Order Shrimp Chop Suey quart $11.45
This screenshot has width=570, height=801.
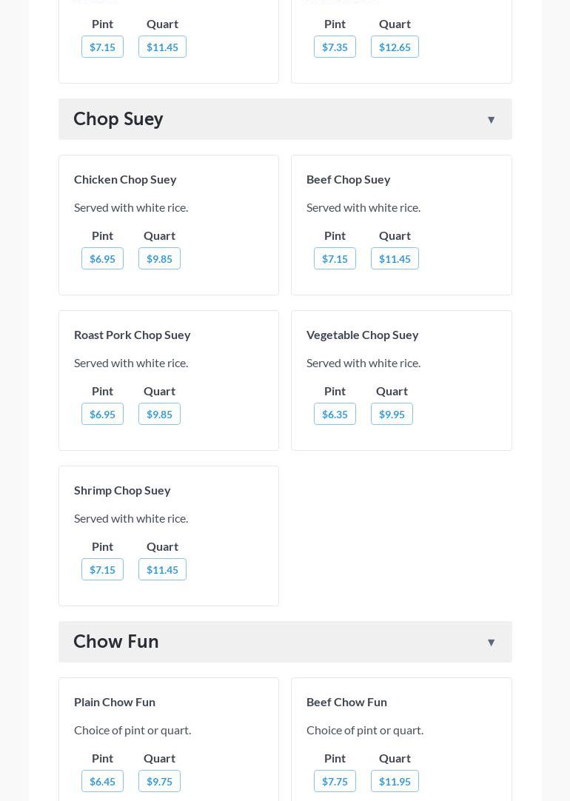[162, 569]
